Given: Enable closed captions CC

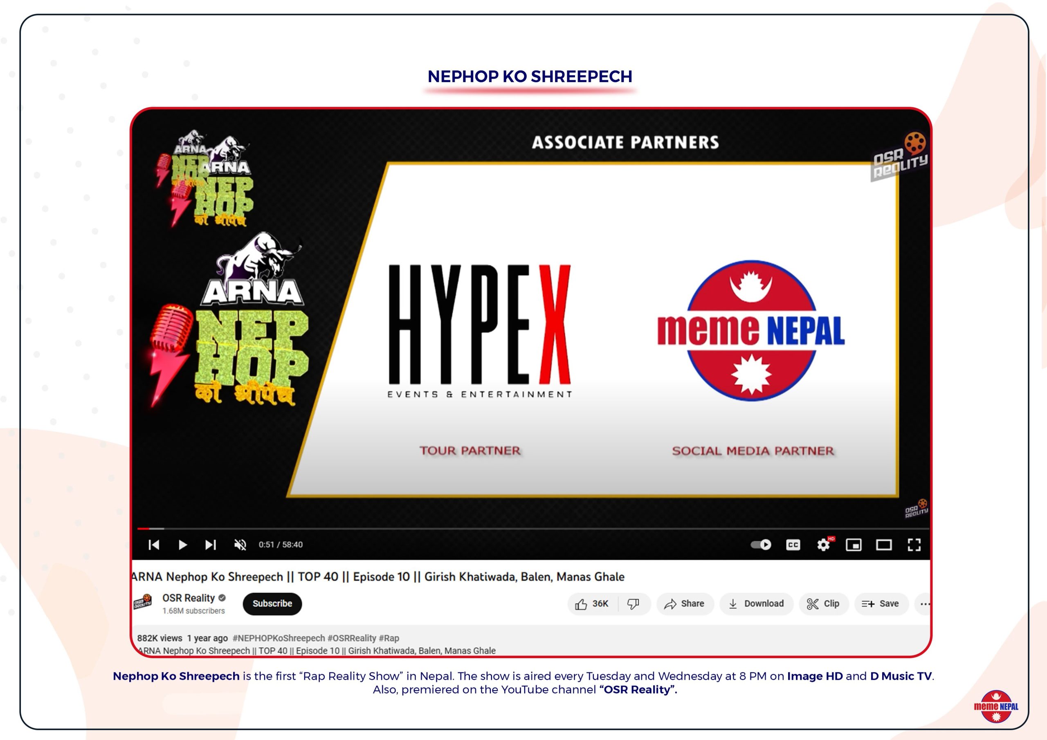Looking at the screenshot, I should (x=793, y=545).
